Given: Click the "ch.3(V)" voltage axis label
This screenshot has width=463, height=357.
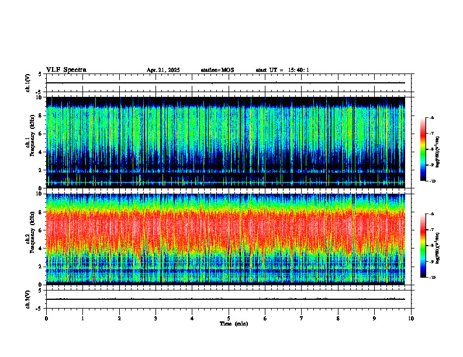Looking at the screenshot, I should click(x=28, y=300).
